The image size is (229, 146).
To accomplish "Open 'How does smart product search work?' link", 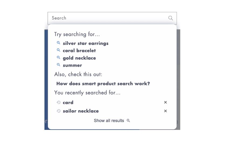I will [103, 84].
